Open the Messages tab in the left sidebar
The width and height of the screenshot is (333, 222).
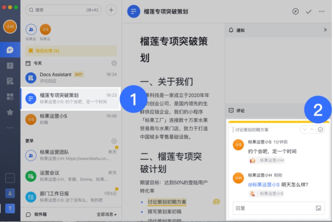tap(10, 50)
